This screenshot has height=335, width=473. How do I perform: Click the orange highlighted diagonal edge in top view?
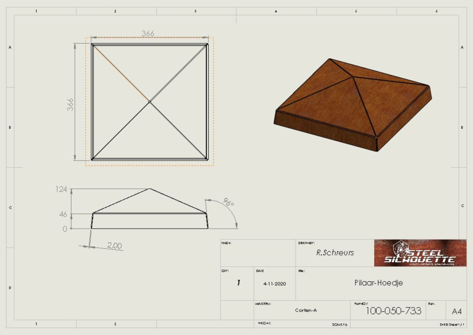click(121, 74)
